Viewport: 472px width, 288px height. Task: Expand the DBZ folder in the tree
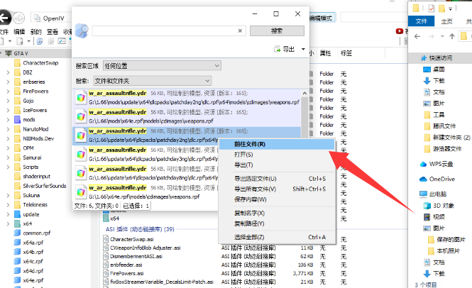[x=8, y=72]
